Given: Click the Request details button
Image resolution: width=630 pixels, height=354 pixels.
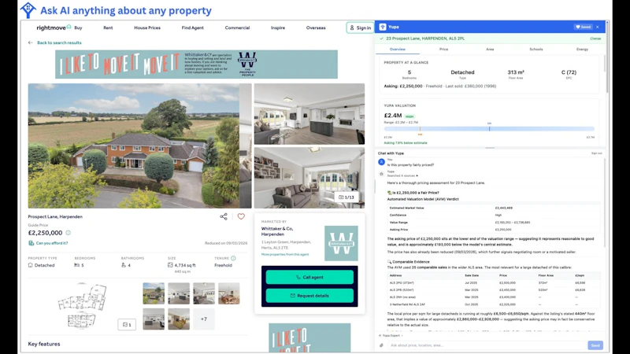Looking at the screenshot, I should [x=309, y=296].
